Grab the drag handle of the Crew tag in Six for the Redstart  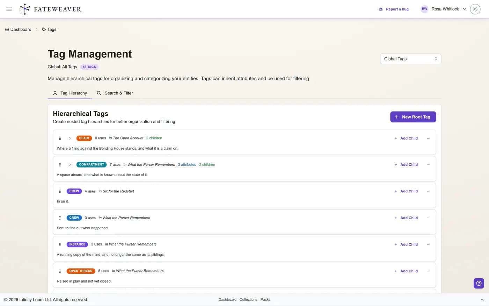click(x=60, y=191)
